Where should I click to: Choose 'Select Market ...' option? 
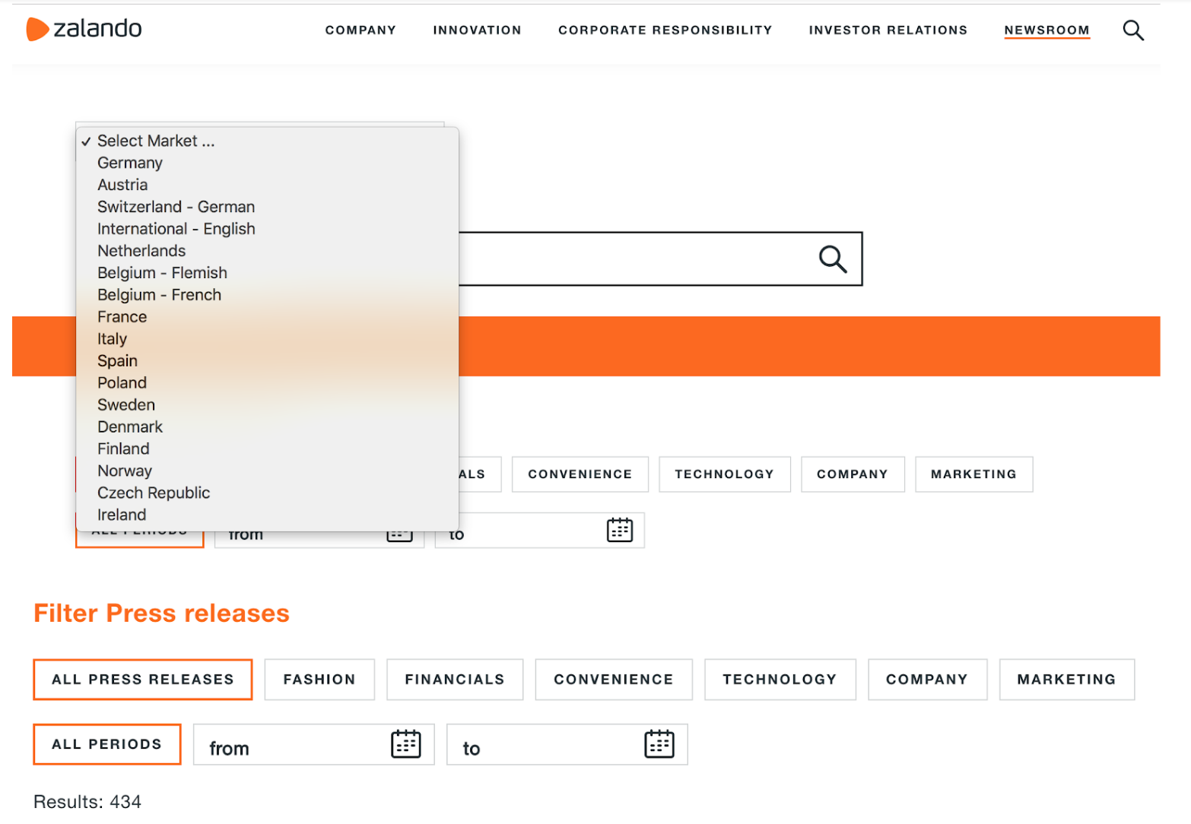tap(268, 141)
